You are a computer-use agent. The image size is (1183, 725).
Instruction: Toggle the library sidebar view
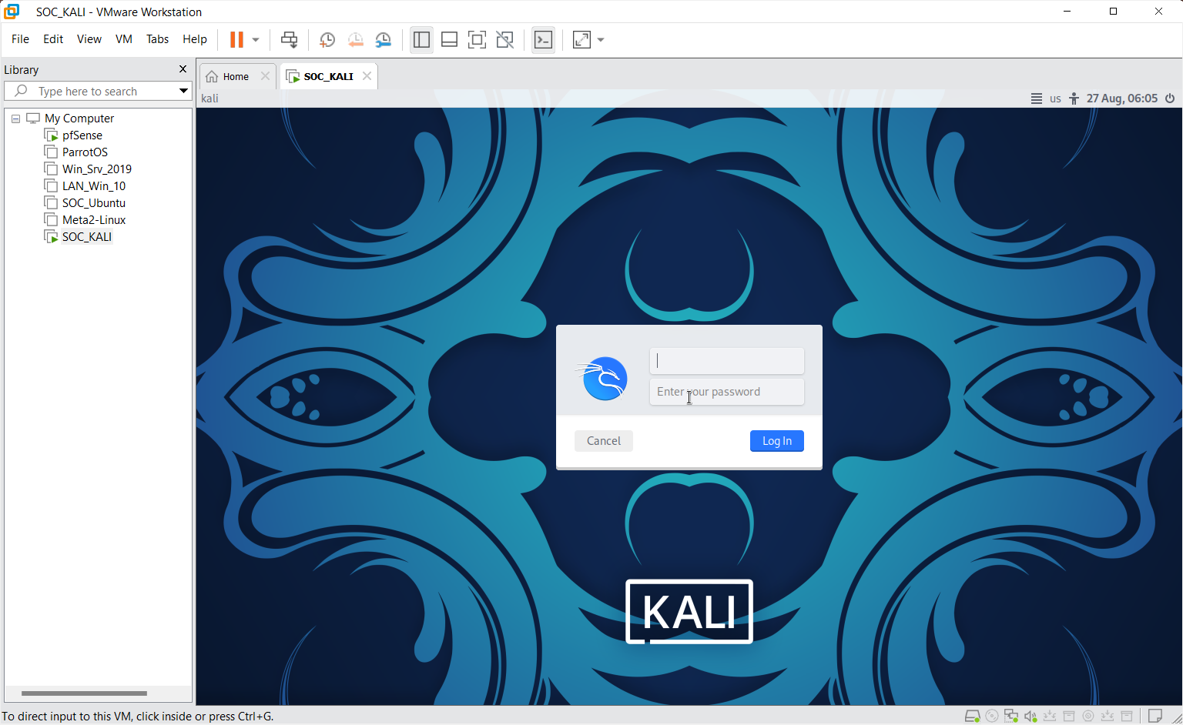421,39
